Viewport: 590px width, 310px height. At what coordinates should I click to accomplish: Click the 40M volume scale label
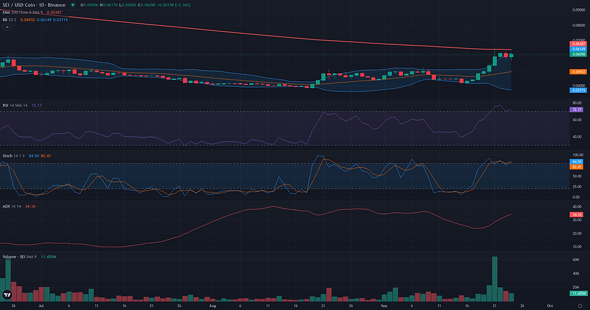click(x=576, y=273)
